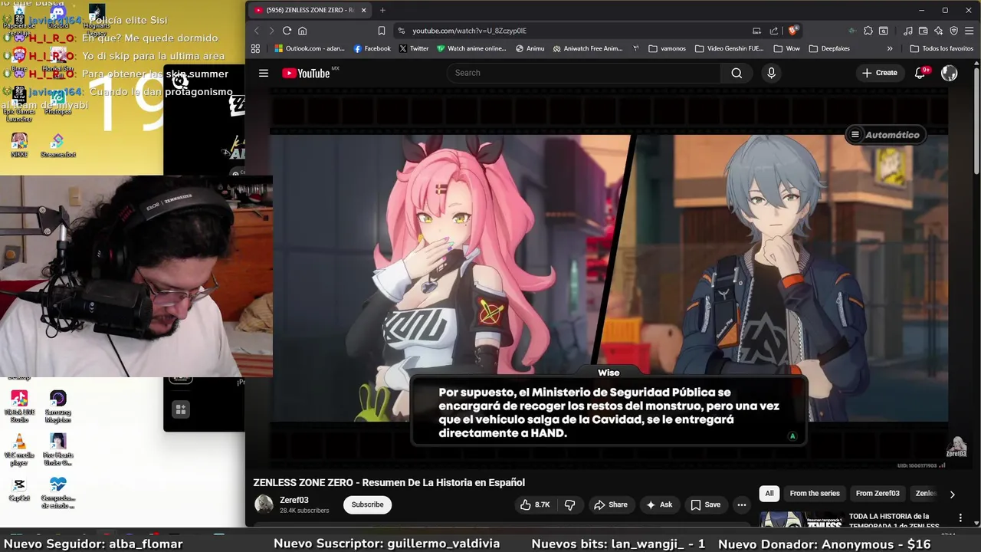Open a new browser tab
This screenshot has width=981, height=552.
tap(382, 10)
